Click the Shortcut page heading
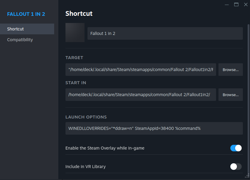 [79, 13]
